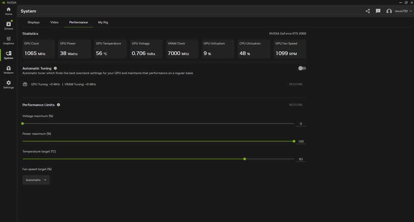The height and width of the screenshot is (222, 414).
Task: Open the My Rig tab
Action: coord(103,22)
